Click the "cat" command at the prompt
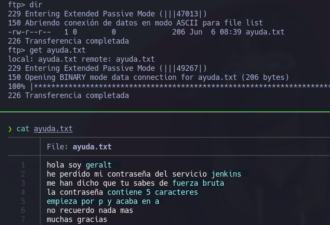Screen dimensions: 330x225 [23, 129]
